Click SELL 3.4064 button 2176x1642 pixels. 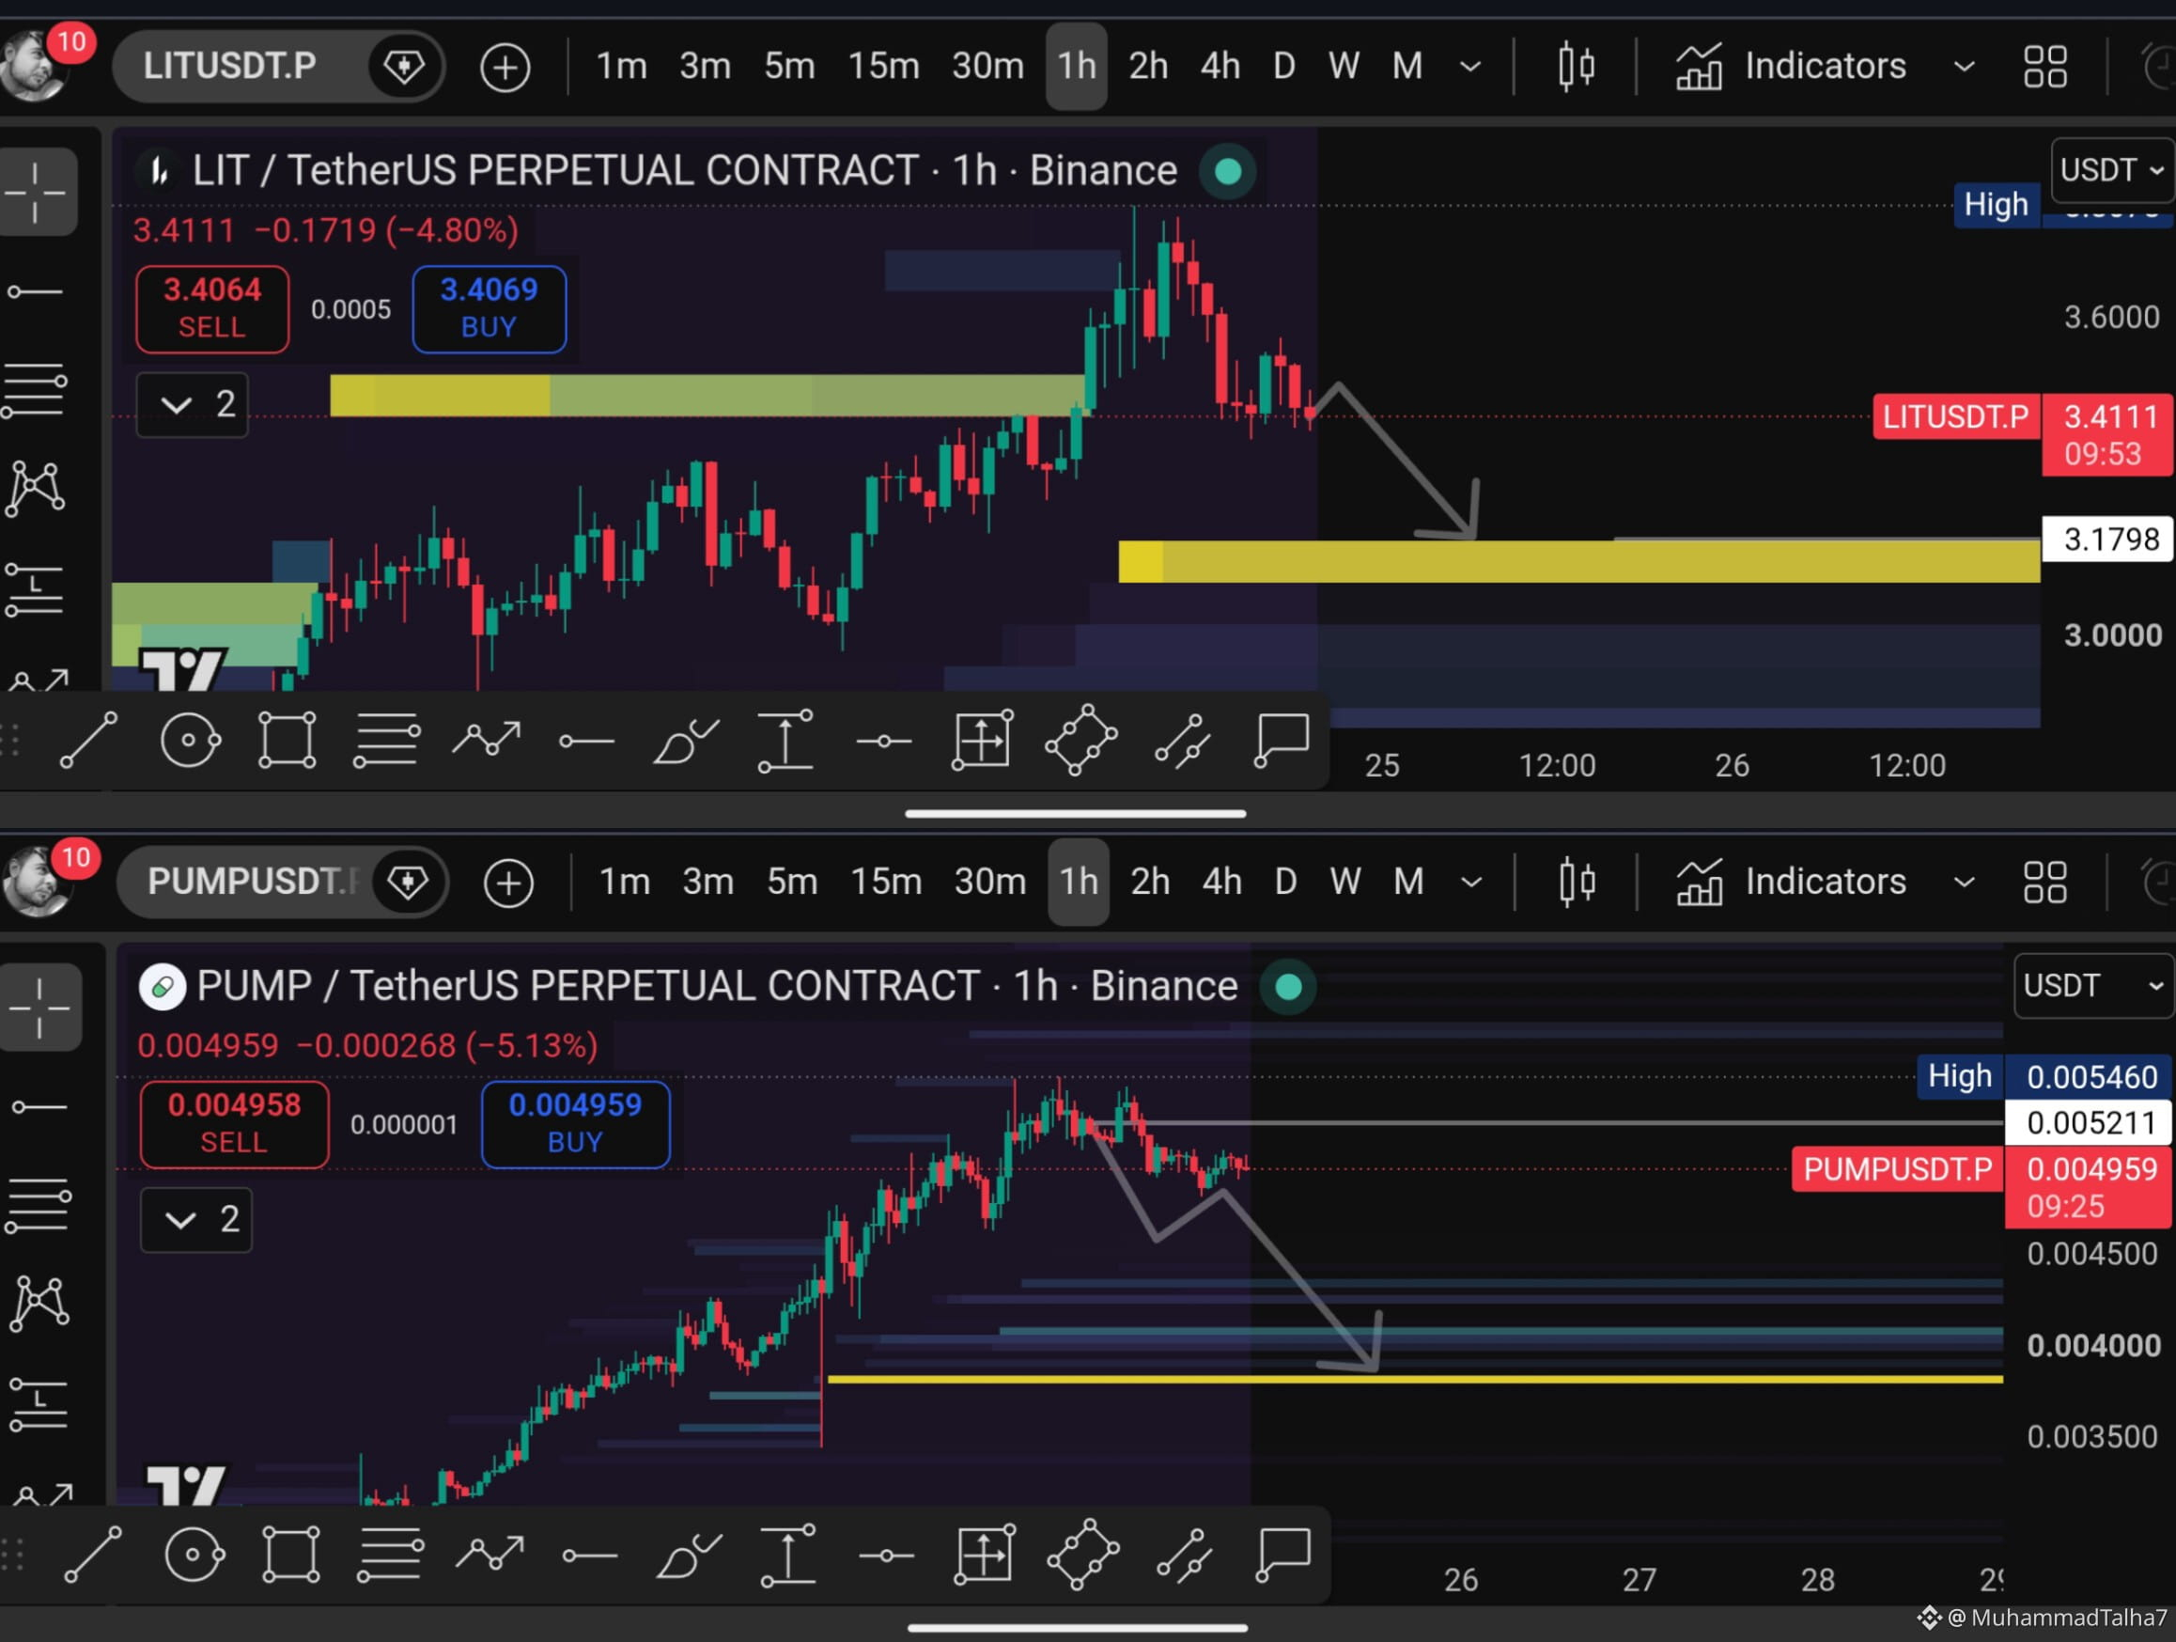tap(212, 309)
